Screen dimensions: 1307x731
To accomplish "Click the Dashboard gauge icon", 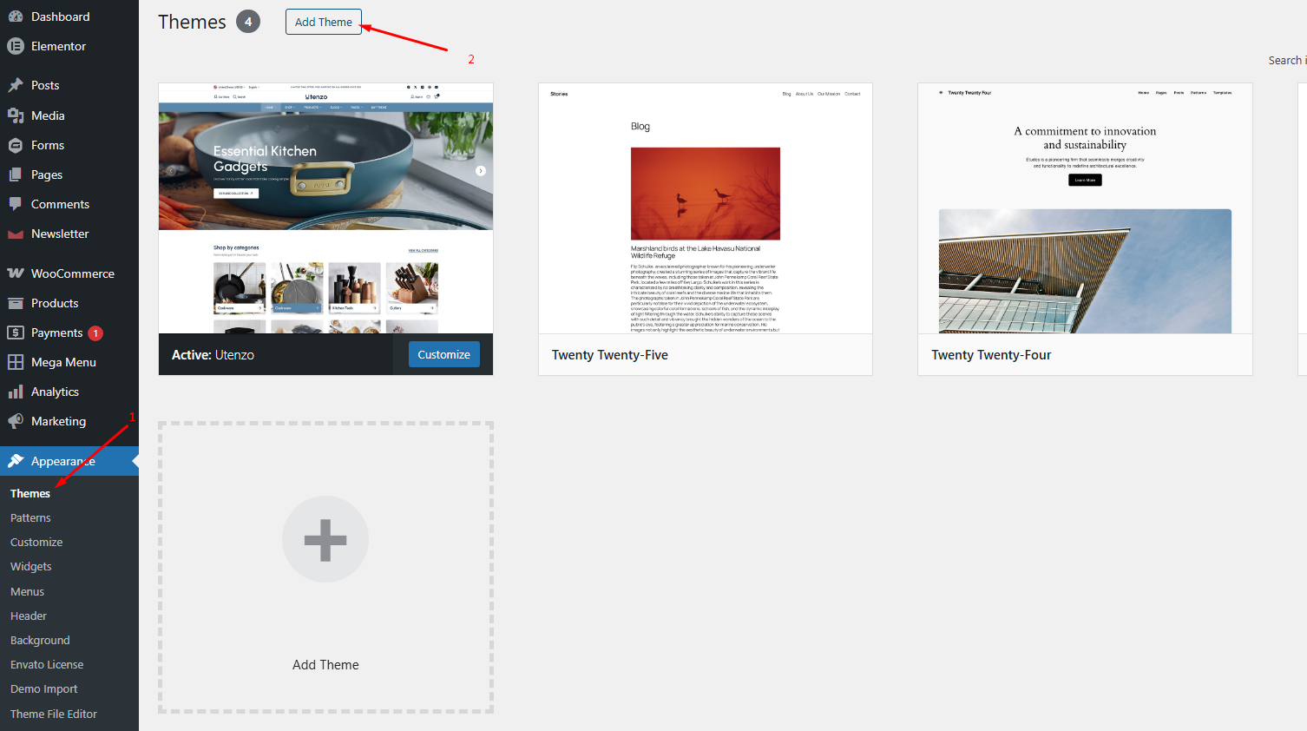I will (16, 16).
